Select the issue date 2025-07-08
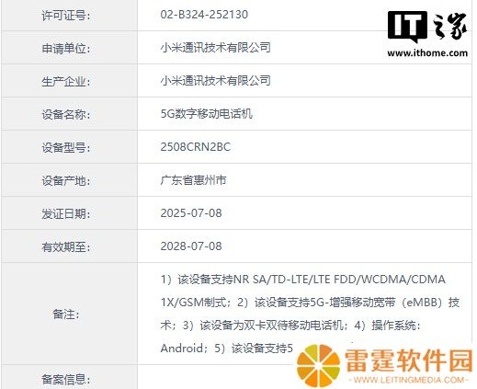This screenshot has width=477, height=389. pos(191,213)
